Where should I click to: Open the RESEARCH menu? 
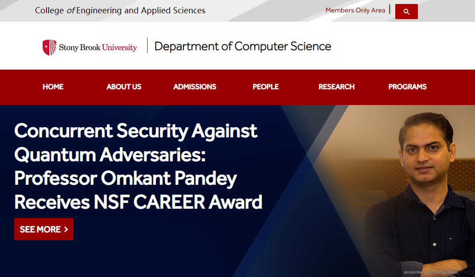(x=336, y=87)
